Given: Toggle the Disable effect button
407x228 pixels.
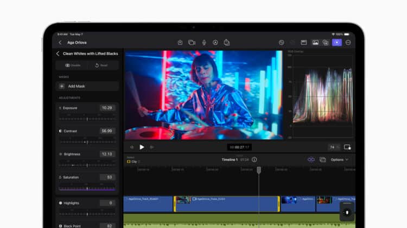Looking at the screenshot, I should tap(73, 65).
